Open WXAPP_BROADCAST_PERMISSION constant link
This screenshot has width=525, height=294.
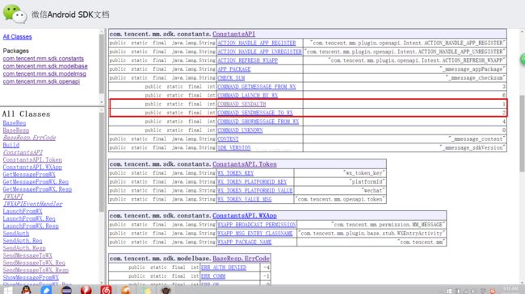[257, 225]
